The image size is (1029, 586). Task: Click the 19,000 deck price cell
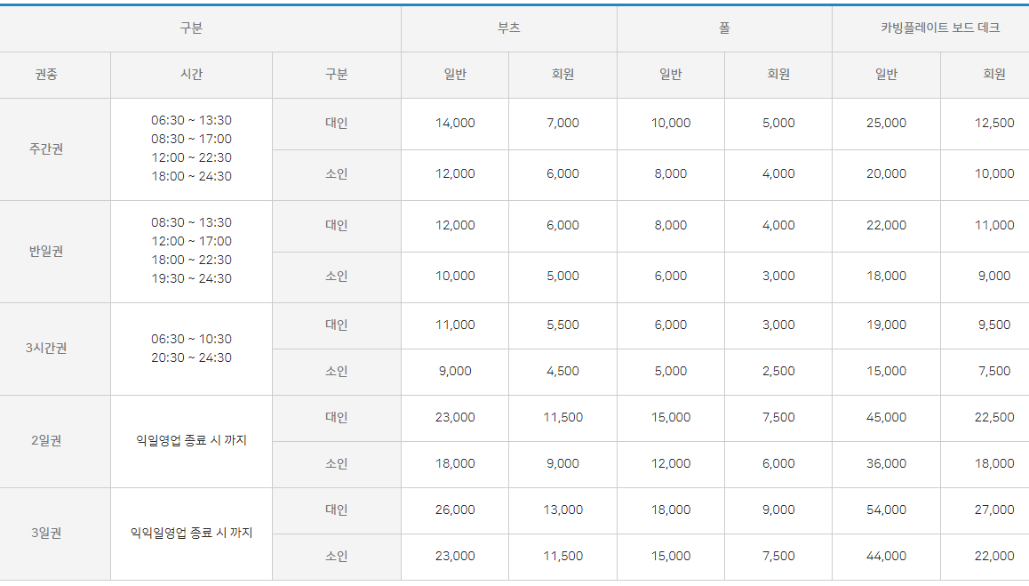coord(886,325)
